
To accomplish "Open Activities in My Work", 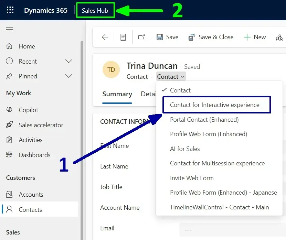I will click(x=31, y=140).
